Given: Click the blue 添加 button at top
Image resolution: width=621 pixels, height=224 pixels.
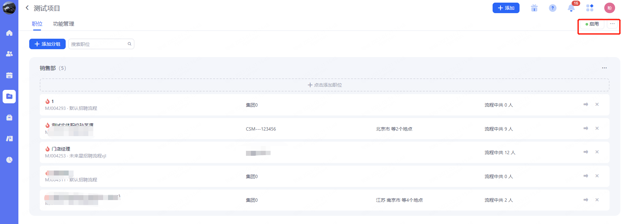Looking at the screenshot, I should (x=506, y=8).
